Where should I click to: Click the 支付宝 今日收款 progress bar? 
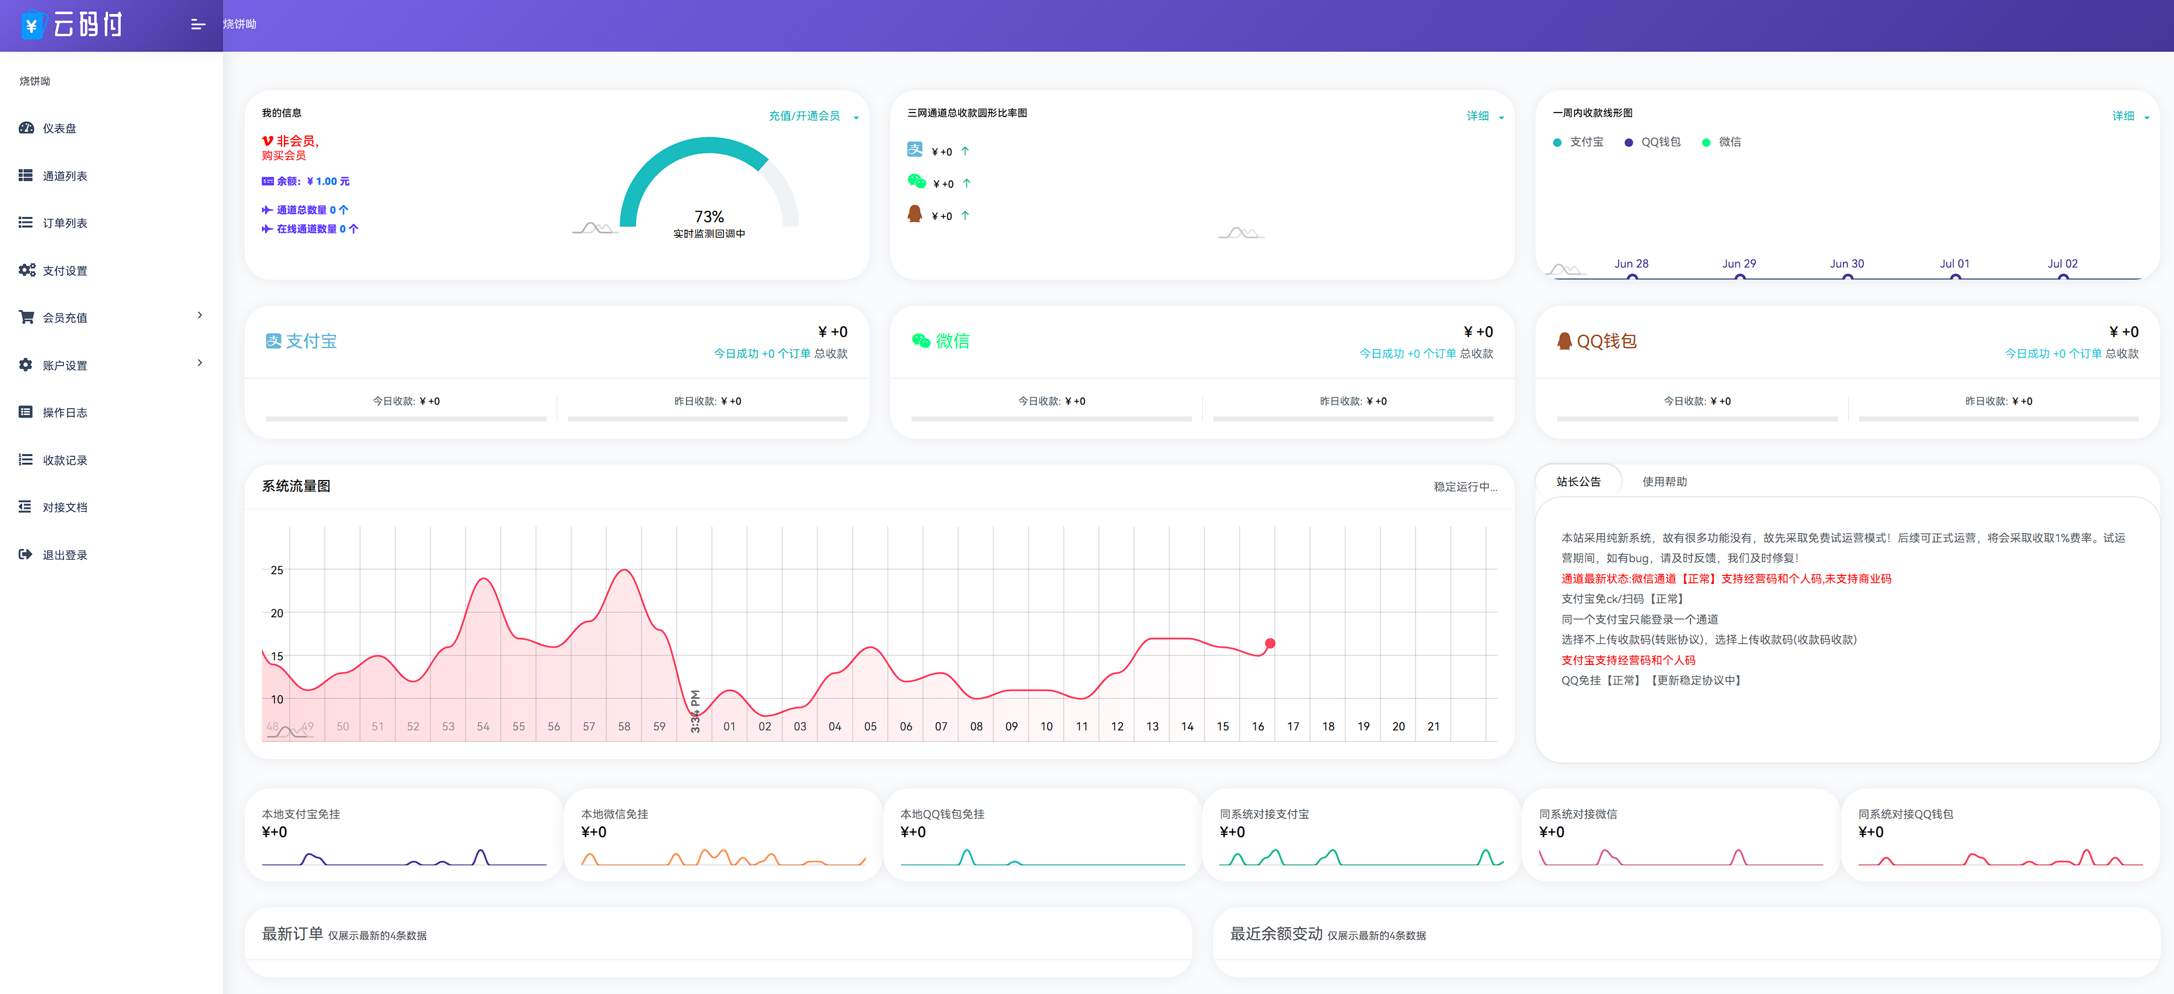406,418
